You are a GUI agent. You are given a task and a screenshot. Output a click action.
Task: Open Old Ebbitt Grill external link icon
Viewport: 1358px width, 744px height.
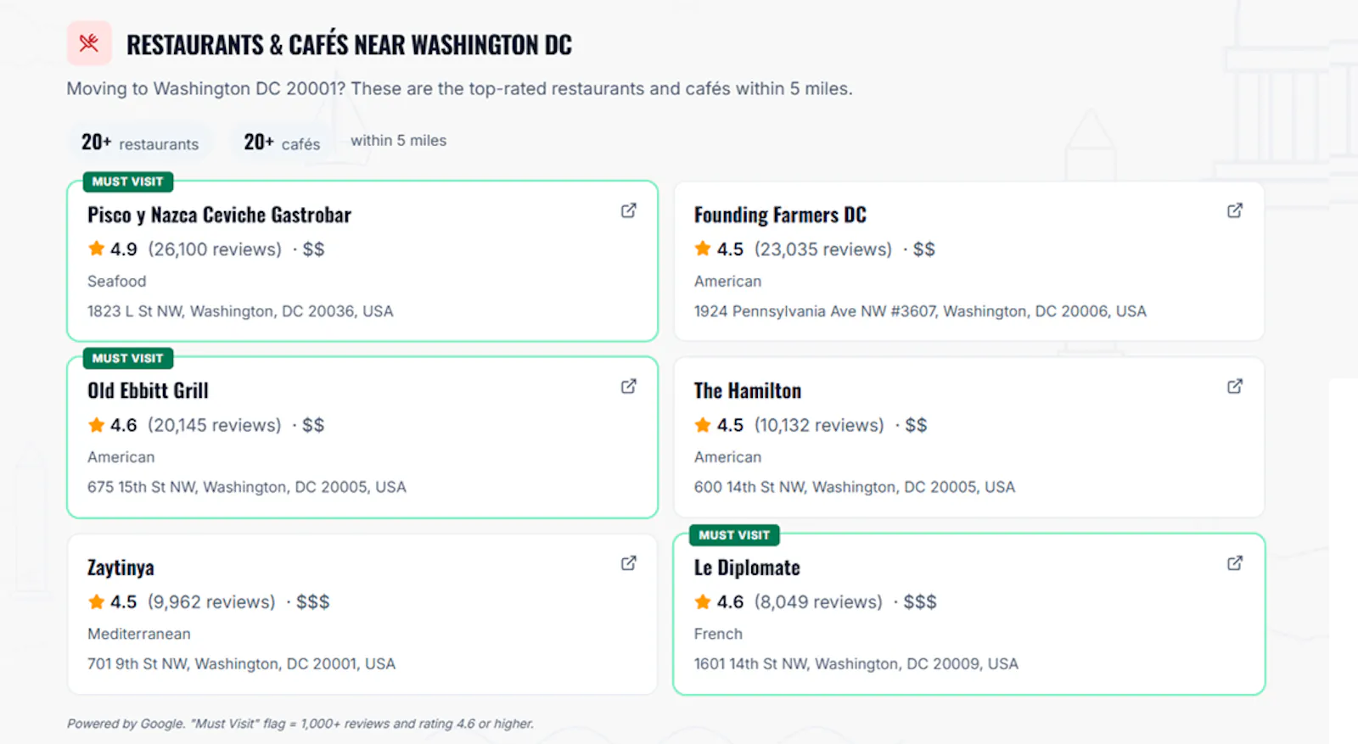[628, 387]
